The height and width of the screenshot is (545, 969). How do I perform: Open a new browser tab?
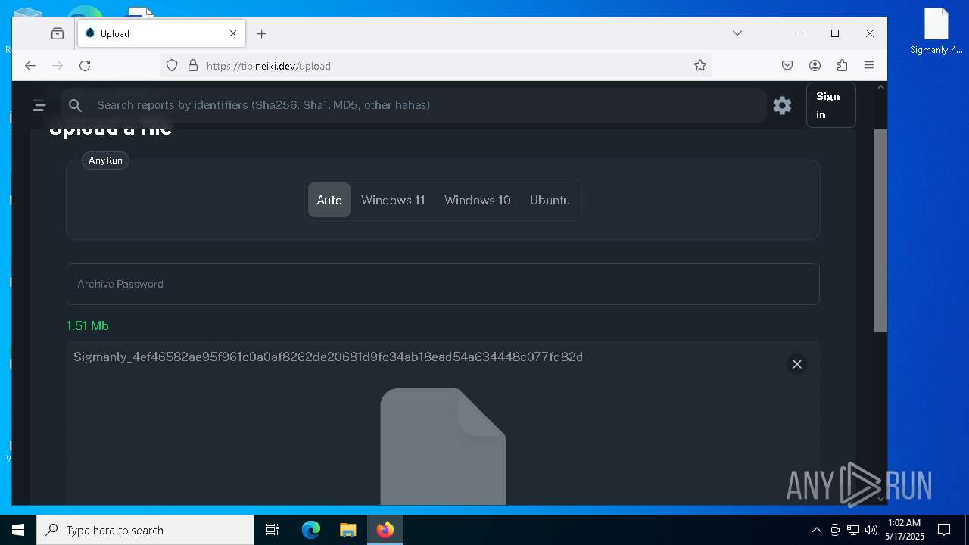[261, 33]
